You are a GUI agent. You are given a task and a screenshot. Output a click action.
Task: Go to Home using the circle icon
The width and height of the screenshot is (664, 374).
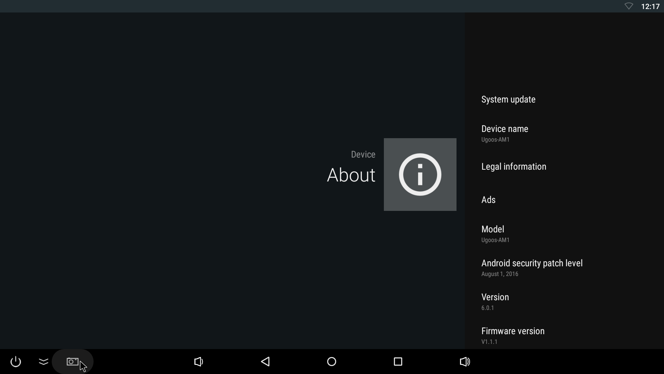tap(332, 362)
